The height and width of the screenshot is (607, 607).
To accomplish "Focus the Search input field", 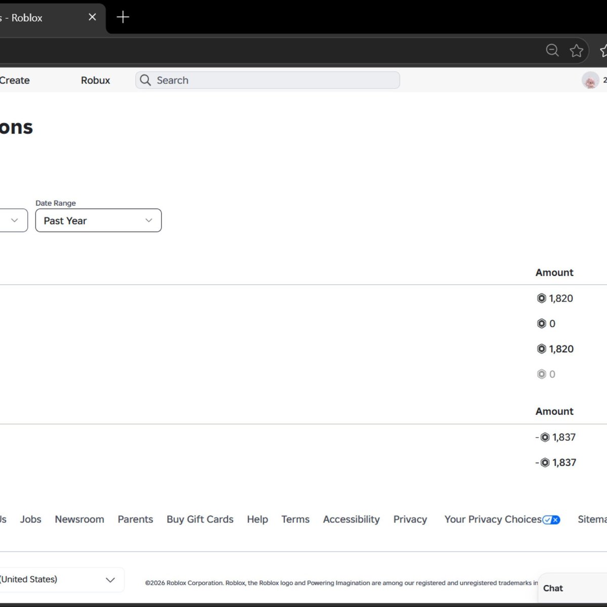I will (268, 80).
